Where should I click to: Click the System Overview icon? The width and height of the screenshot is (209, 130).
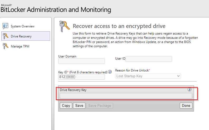5,26
